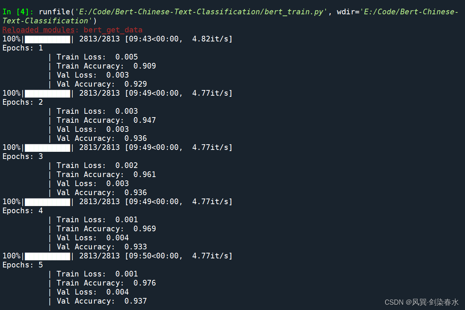Click the Epochs: 5 label
This screenshot has height=310, width=465.
point(23,265)
